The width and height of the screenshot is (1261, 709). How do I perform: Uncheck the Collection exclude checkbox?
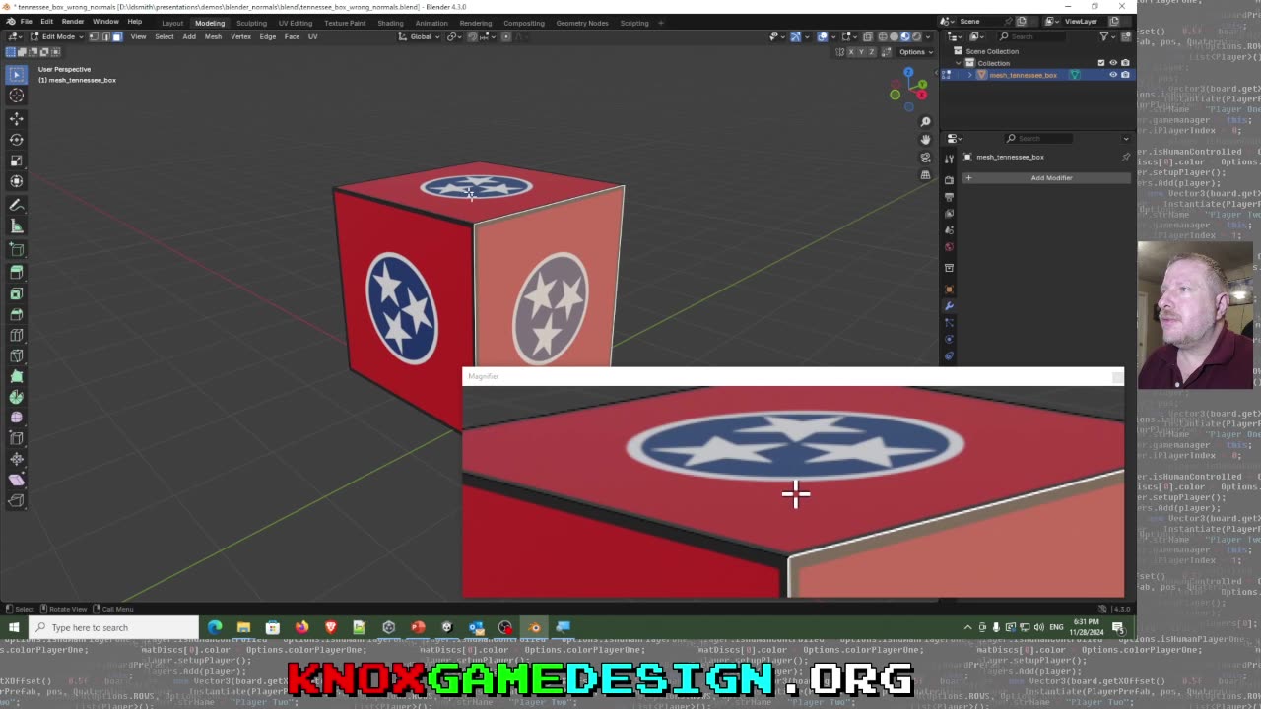click(x=1101, y=63)
